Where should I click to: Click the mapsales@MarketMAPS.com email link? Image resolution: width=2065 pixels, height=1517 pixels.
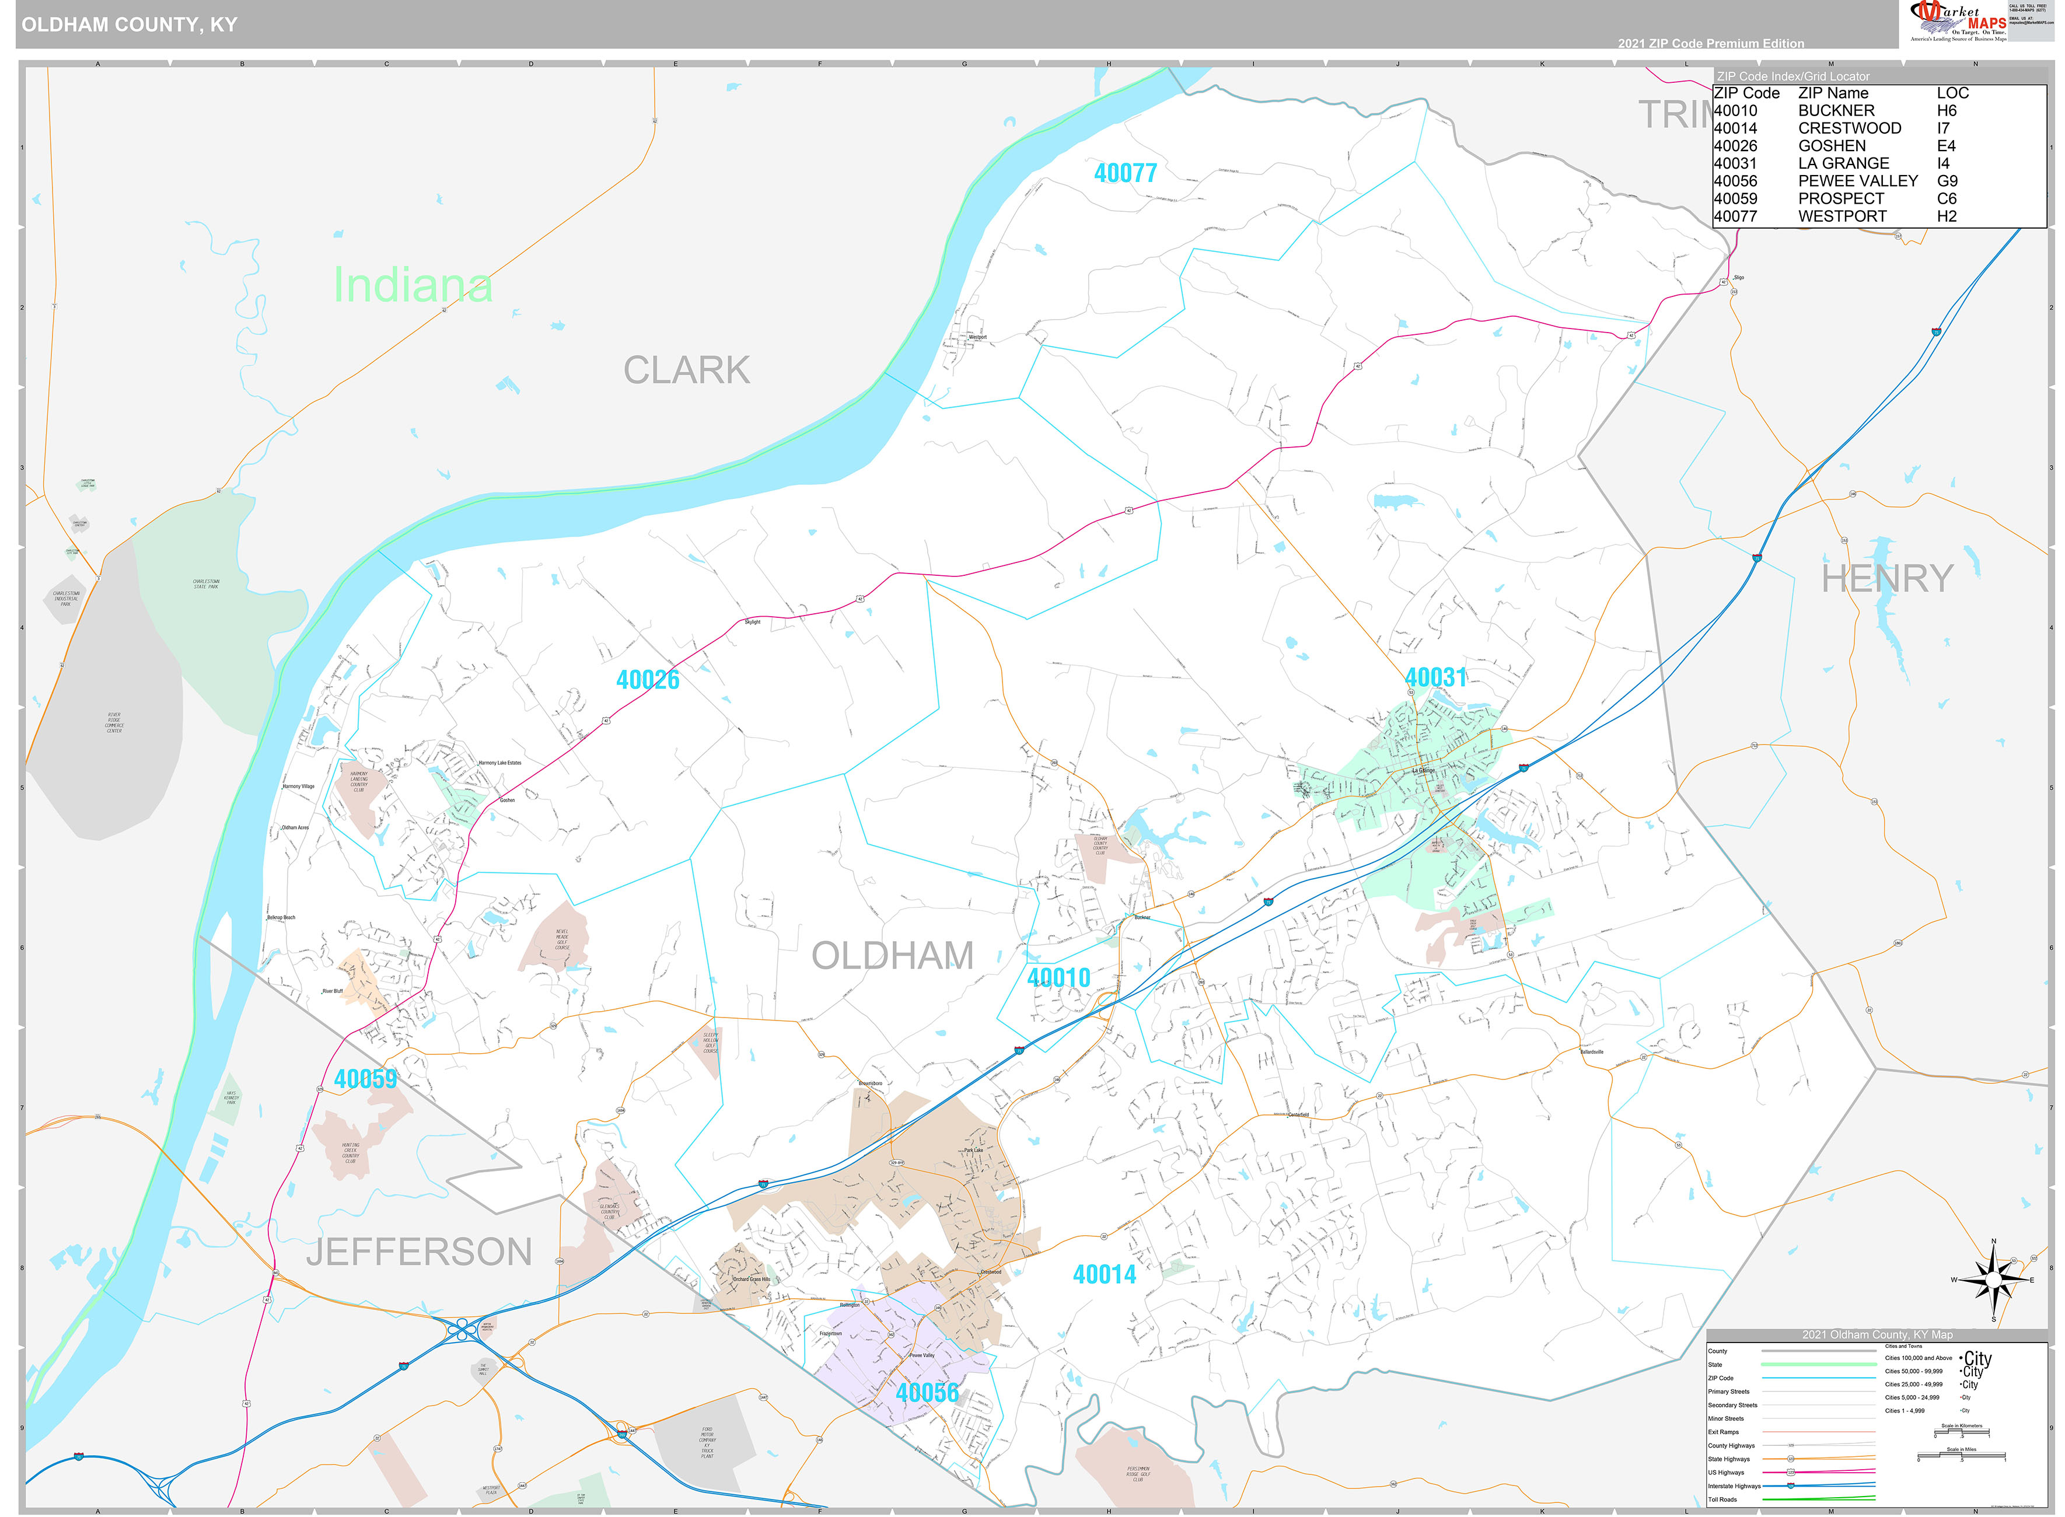click(2033, 23)
